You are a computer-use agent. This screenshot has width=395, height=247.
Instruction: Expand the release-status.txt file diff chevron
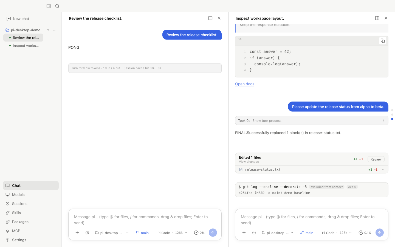pos(383,170)
